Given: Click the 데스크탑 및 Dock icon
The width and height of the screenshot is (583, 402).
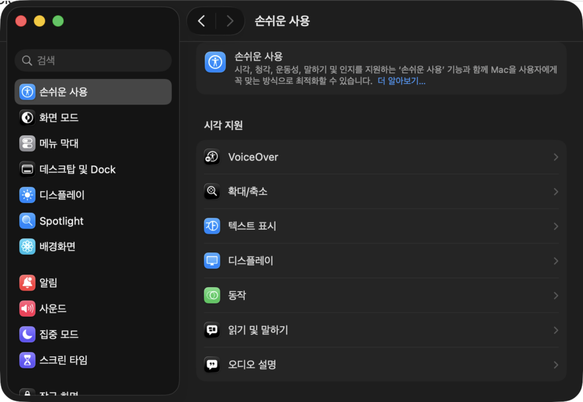Looking at the screenshot, I should [x=27, y=169].
